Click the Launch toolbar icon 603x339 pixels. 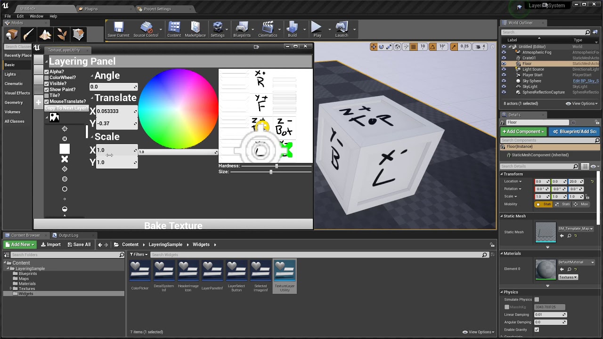[x=342, y=30]
